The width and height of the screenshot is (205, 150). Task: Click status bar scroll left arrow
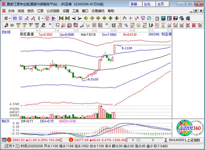pyautogui.click(x=133, y=140)
